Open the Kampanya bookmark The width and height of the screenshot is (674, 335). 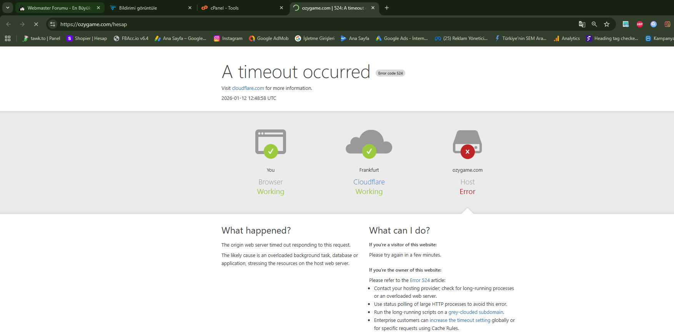point(659,38)
